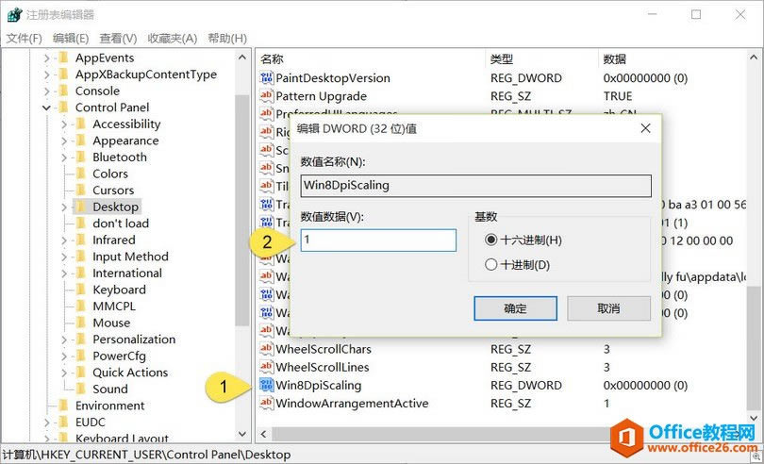Click the PaintDesktopVersion DWORD value icon
Viewport: 764px width, 464px height.
pyautogui.click(x=267, y=77)
